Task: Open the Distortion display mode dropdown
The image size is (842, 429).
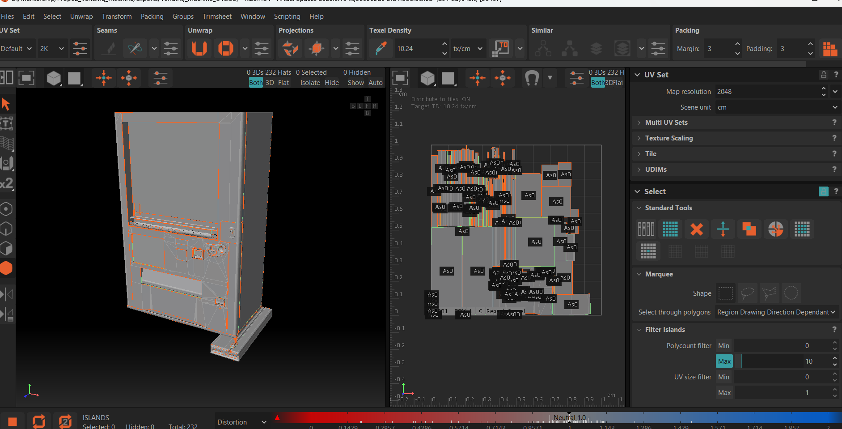Action: 241,422
